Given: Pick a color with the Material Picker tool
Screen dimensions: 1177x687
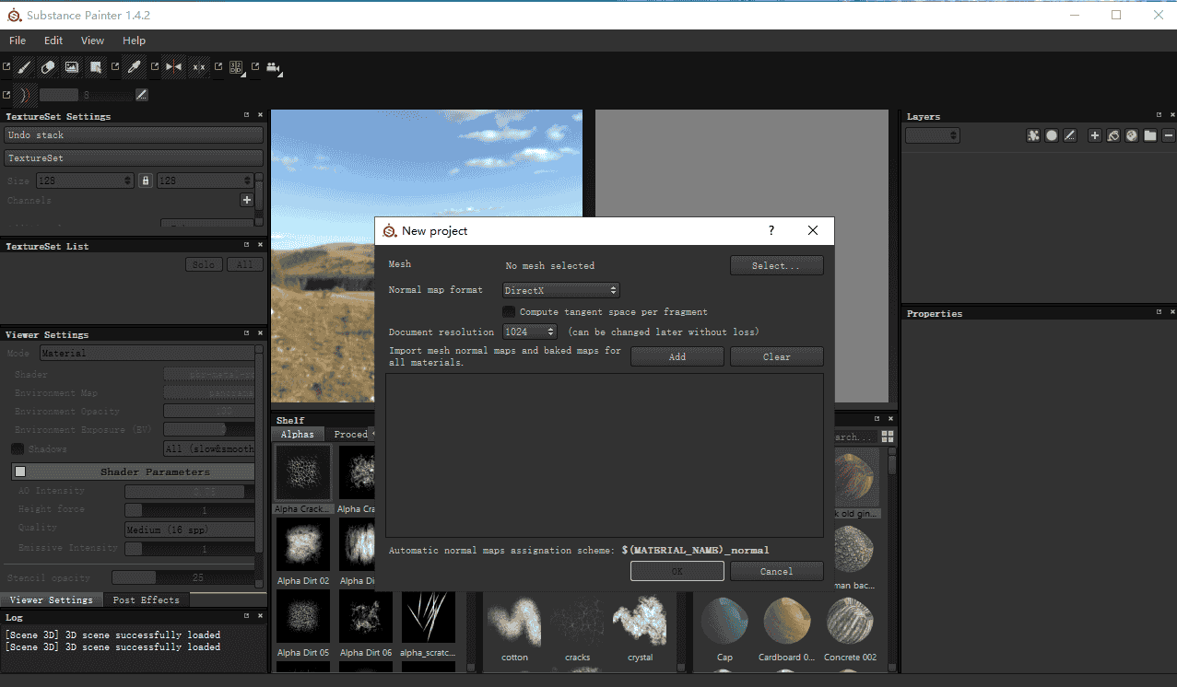Looking at the screenshot, I should [x=135, y=67].
